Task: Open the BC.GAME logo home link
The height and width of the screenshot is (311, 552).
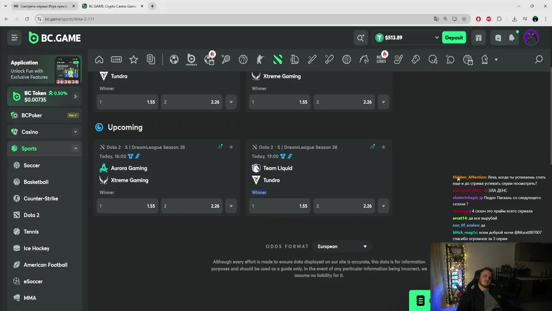Action: pyautogui.click(x=55, y=38)
